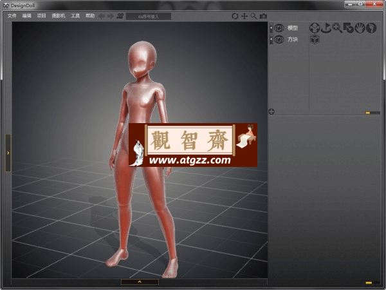Image resolution: width=386 pixels, height=290 pixels.
Task: Focus the doll number input field
Action: (x=149, y=17)
